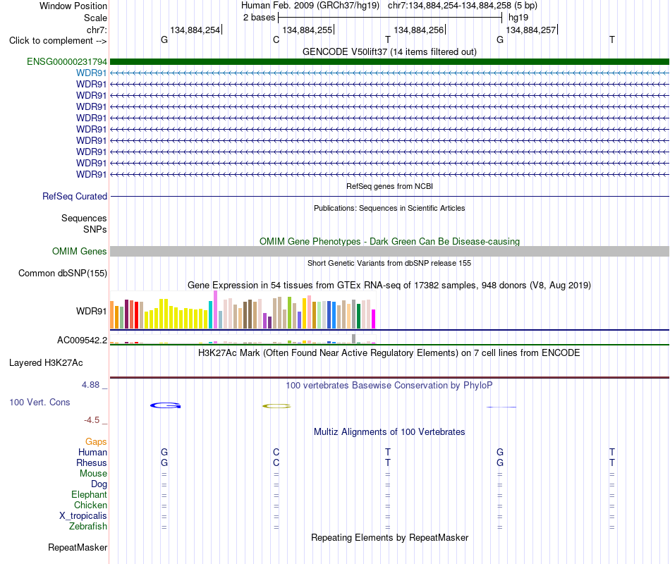Click the Scale track label

pos(95,18)
